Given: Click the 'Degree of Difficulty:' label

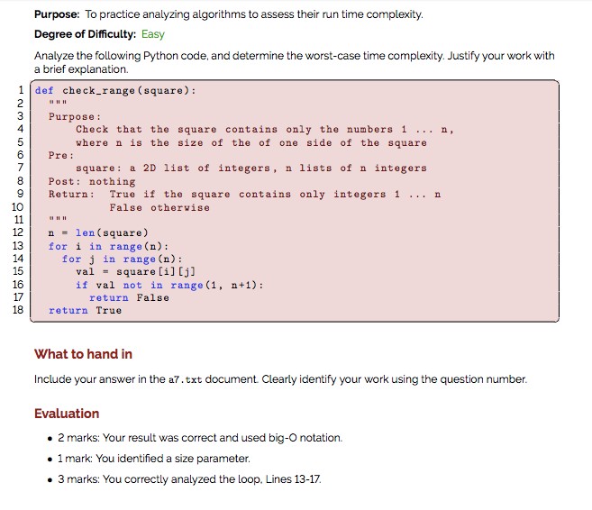Looking at the screenshot, I should click(x=85, y=34).
